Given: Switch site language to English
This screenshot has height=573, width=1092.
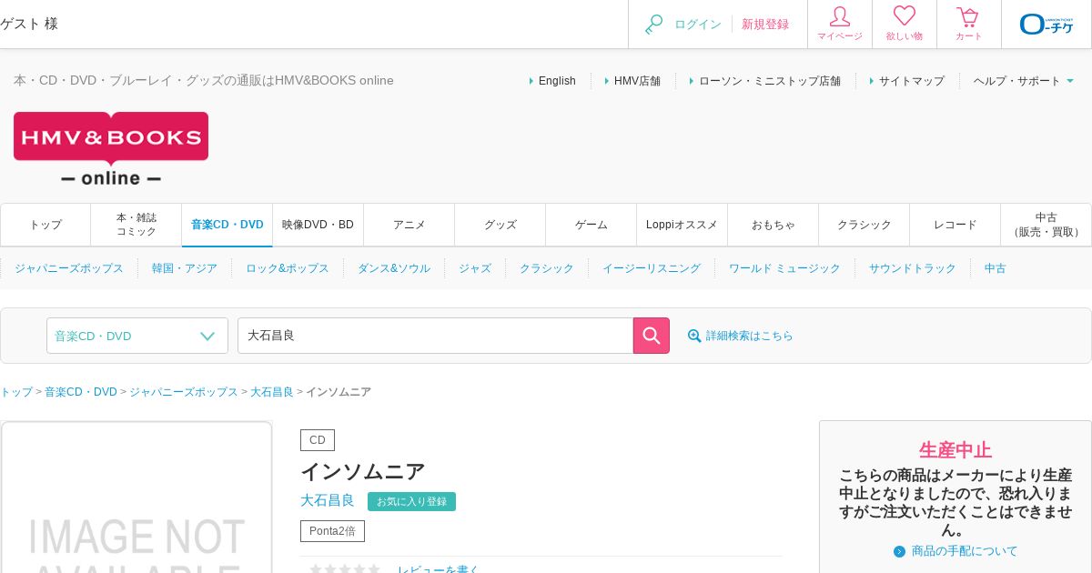Looking at the screenshot, I should [557, 81].
